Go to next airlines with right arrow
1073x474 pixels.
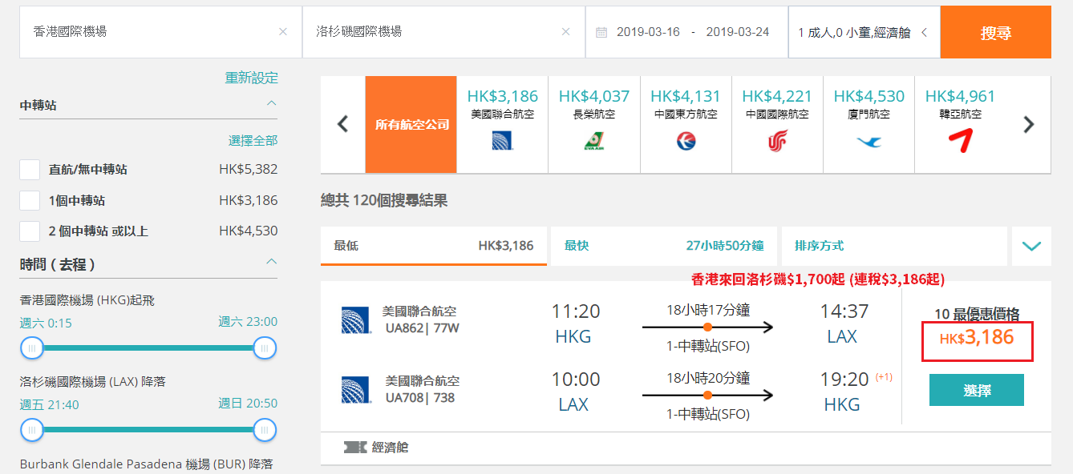pyautogui.click(x=1029, y=125)
